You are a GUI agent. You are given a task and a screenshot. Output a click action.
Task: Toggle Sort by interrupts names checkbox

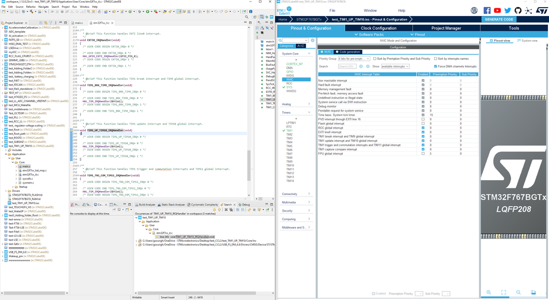click(x=436, y=59)
